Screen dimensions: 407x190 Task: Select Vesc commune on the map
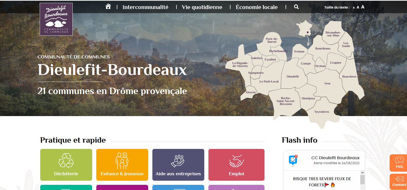(328, 83)
